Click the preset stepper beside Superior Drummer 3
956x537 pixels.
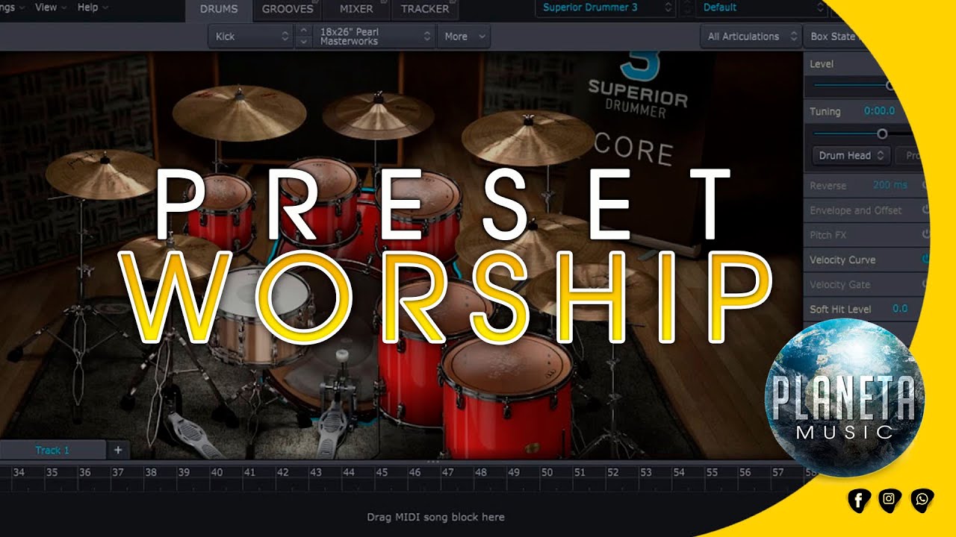coord(686,7)
